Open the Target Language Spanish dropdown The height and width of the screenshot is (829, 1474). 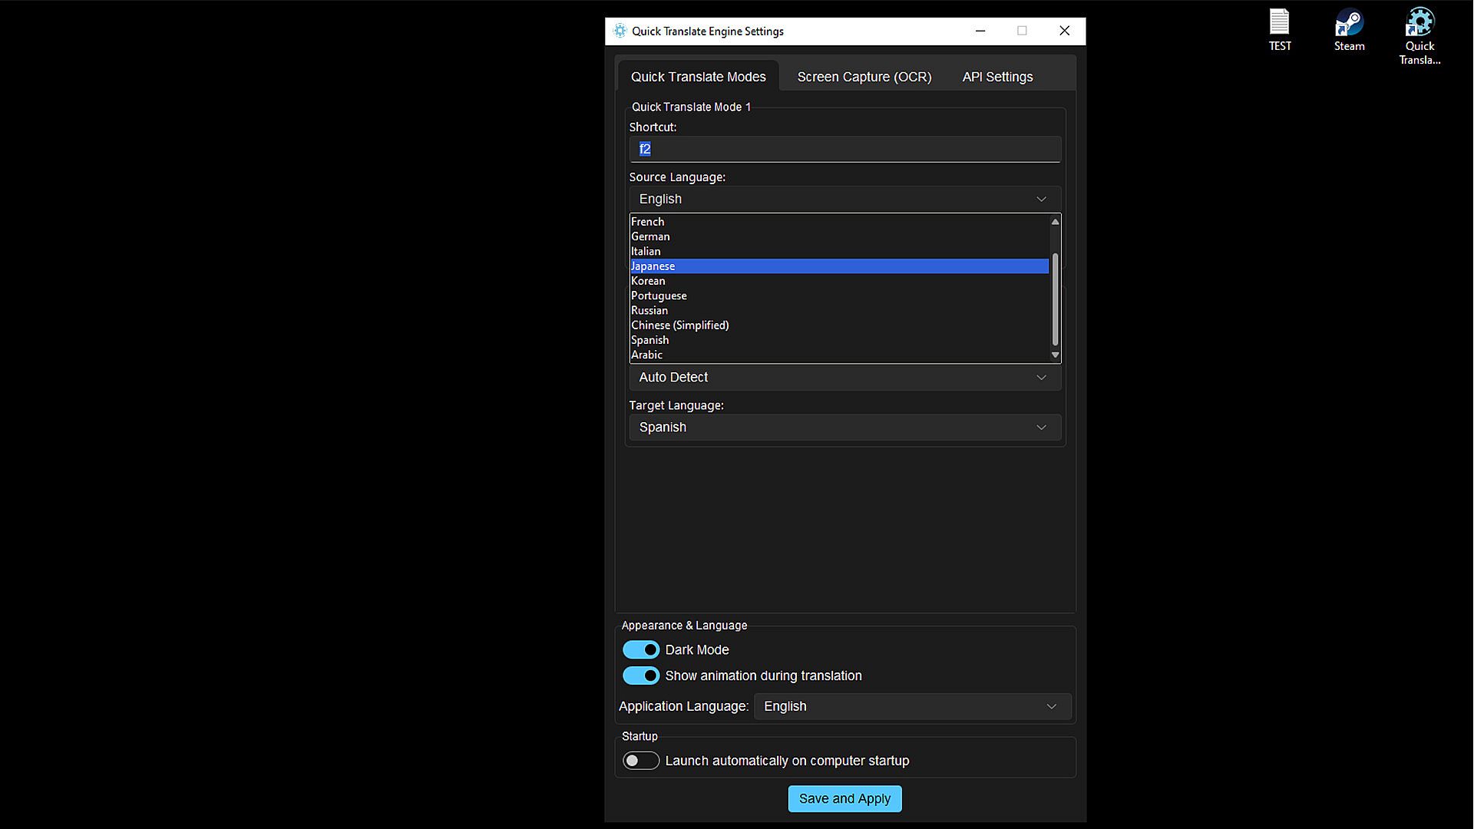[844, 428]
